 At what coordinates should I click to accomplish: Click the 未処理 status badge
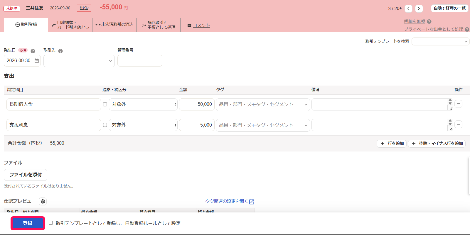pos(12,8)
